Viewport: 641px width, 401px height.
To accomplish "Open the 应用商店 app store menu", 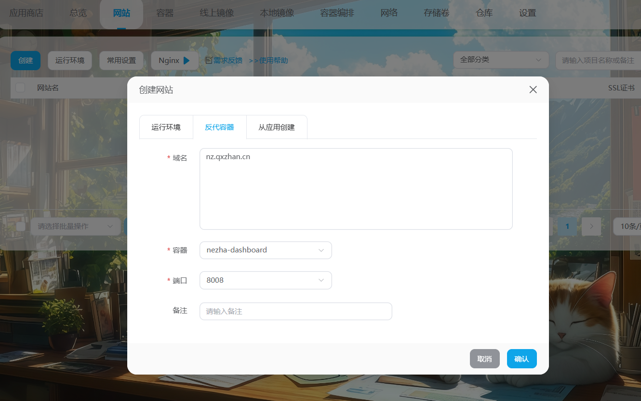I will pyautogui.click(x=26, y=13).
